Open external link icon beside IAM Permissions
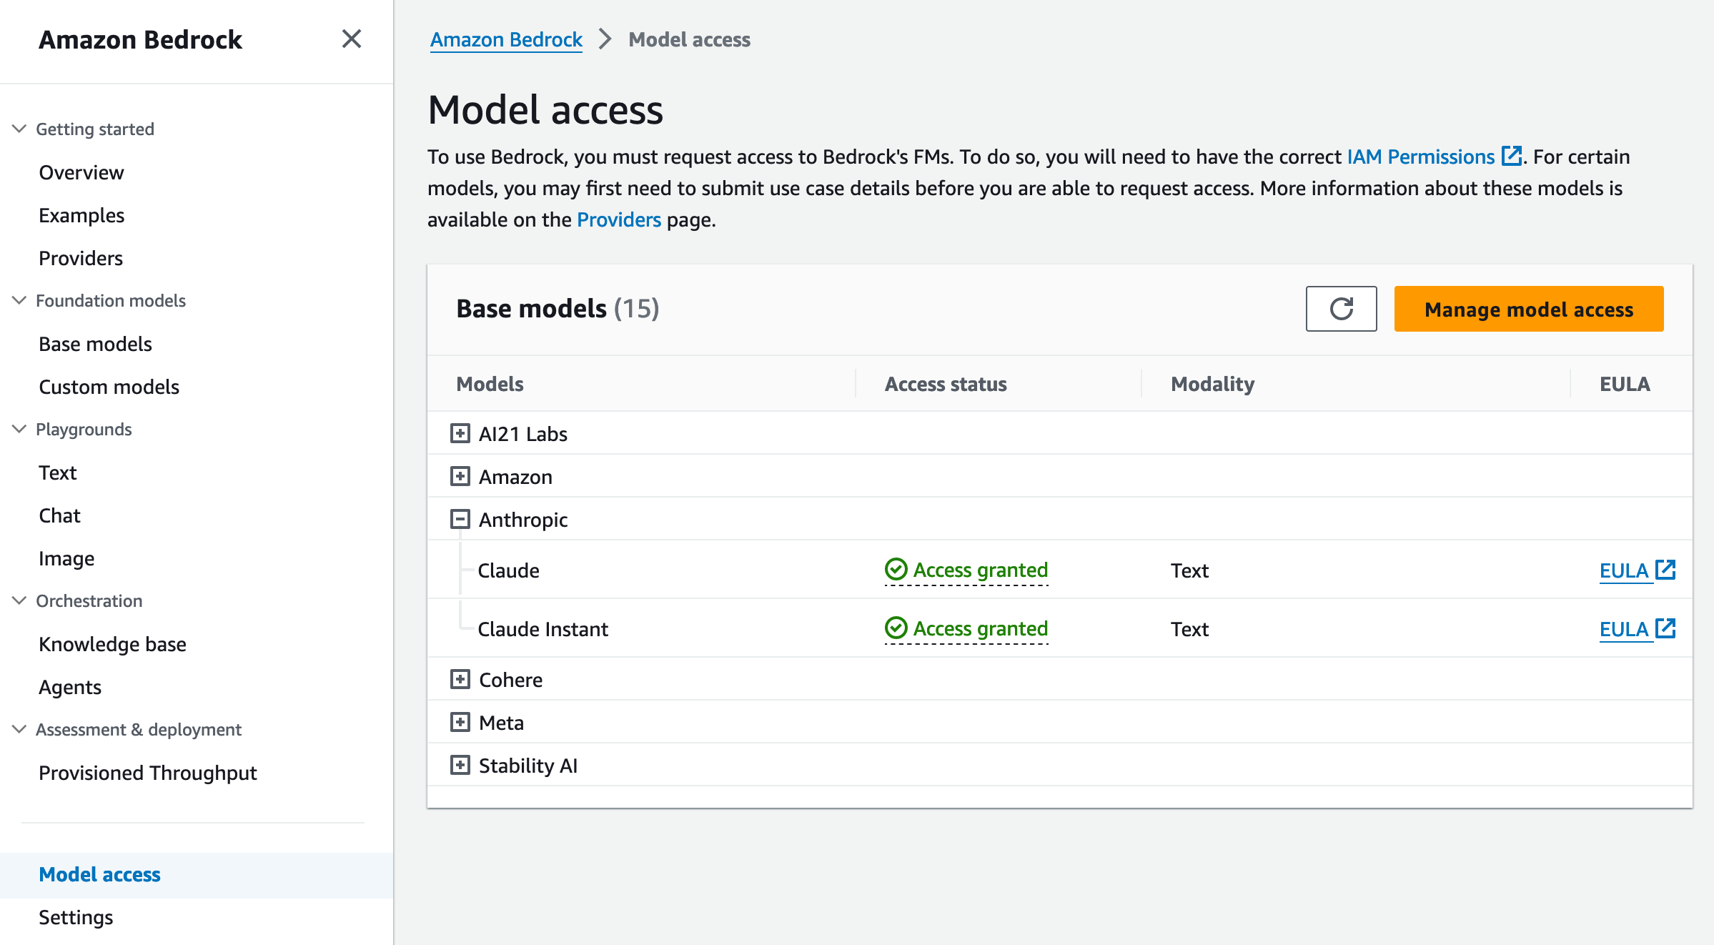Image resolution: width=1714 pixels, height=945 pixels. (1511, 156)
